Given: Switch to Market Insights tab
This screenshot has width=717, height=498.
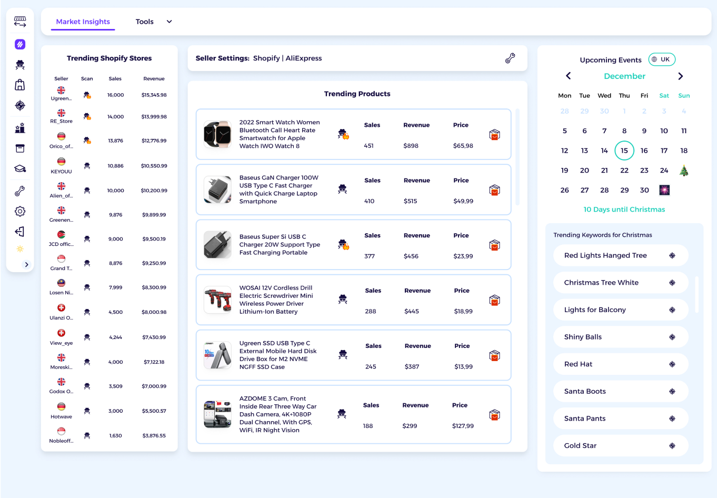Looking at the screenshot, I should click(x=83, y=22).
